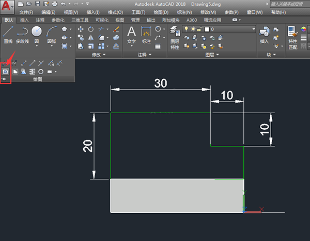Image resolution: width=310 pixels, height=241 pixels.
Task: Toggle the layer lock padlock icon
Action: click(x=199, y=29)
